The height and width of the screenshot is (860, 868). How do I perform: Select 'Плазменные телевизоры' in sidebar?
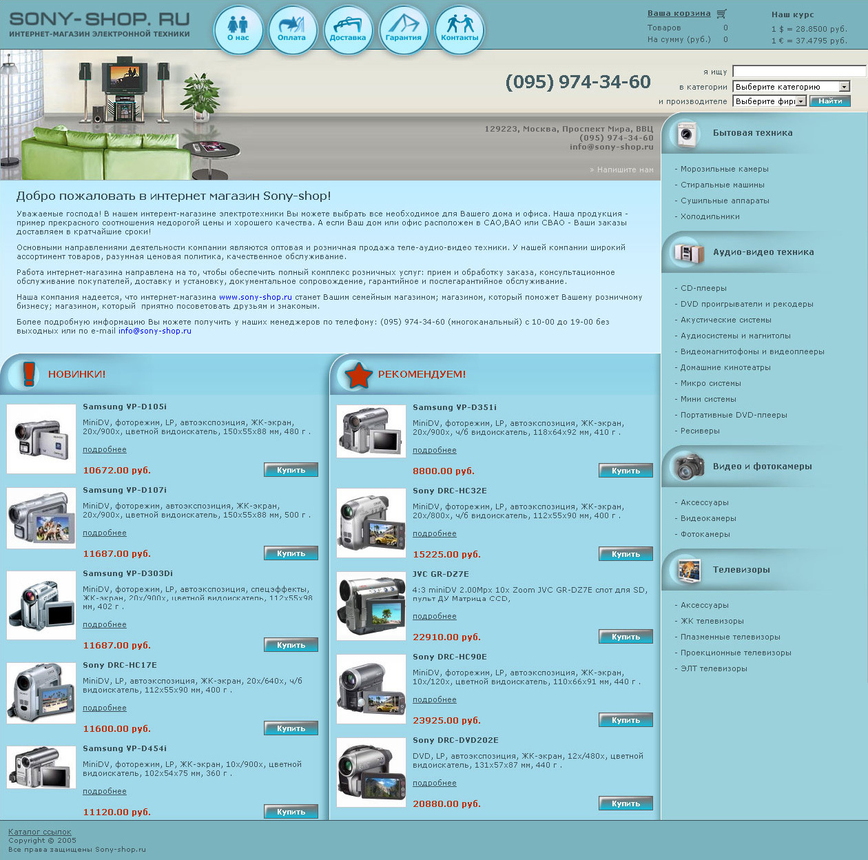pyautogui.click(x=730, y=637)
